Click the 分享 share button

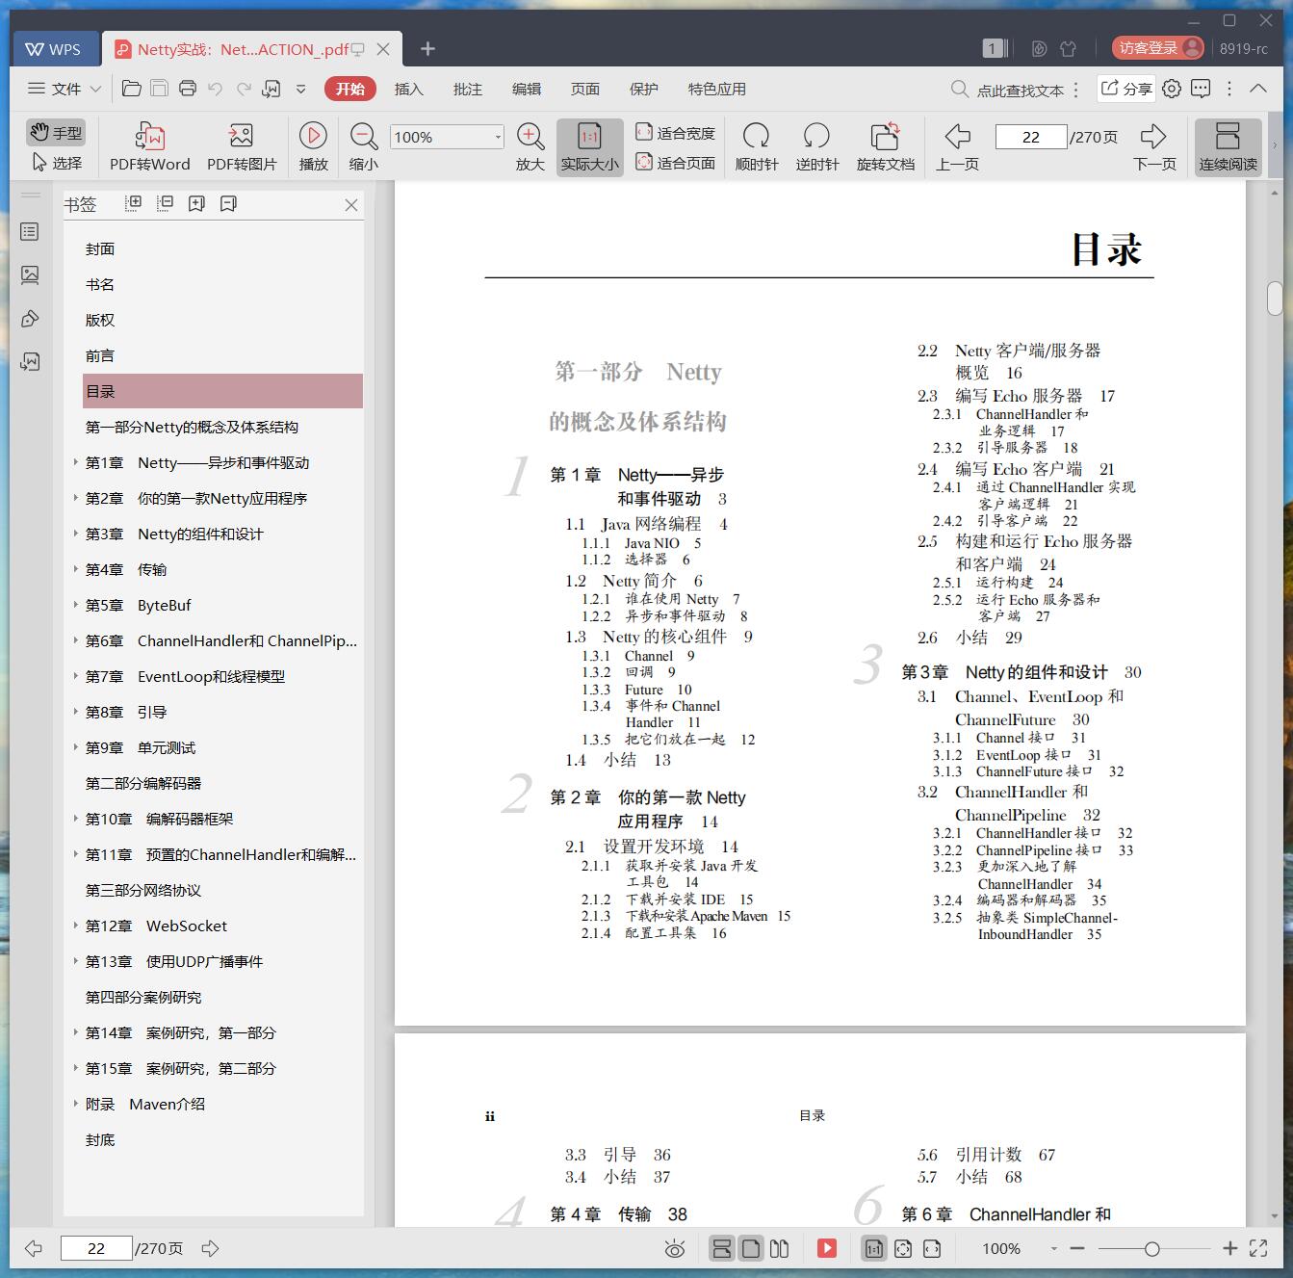point(1126,89)
